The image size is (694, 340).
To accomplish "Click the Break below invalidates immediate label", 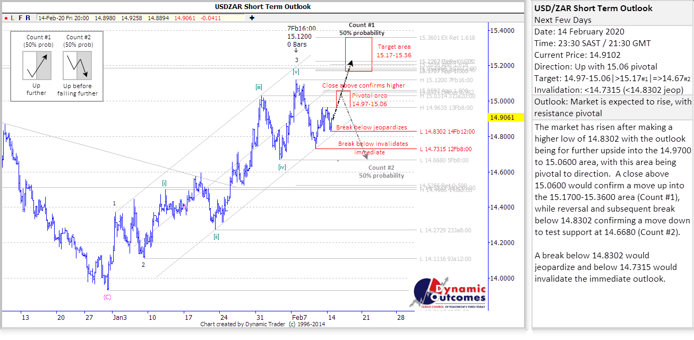I will tap(373, 148).
